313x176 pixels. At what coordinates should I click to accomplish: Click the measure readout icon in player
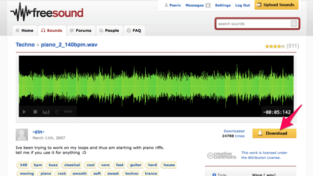68,112
